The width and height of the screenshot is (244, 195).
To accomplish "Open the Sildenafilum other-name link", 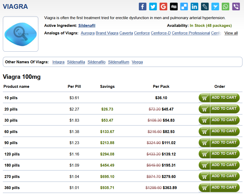I will click(119, 62).
